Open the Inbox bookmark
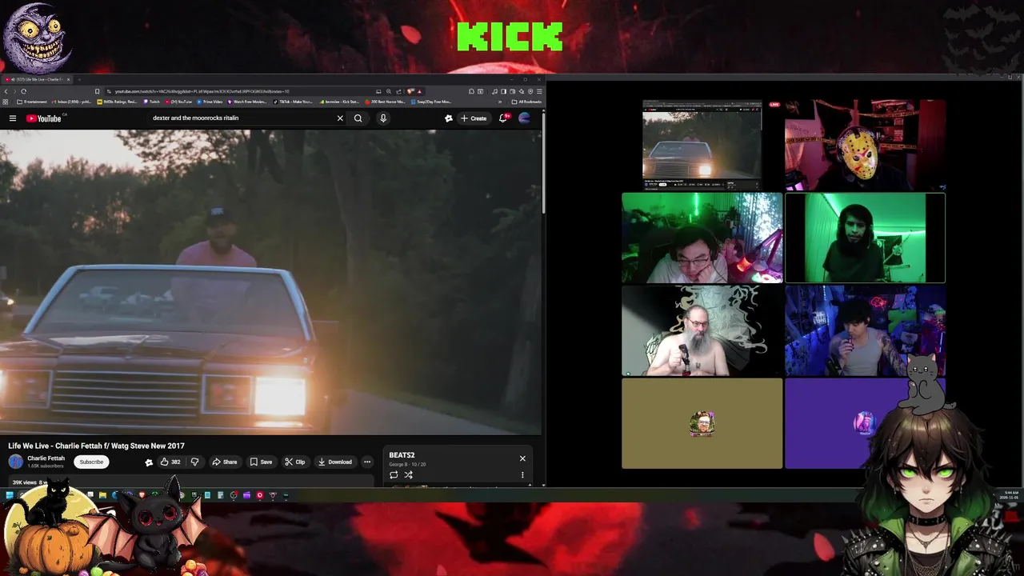This screenshot has width=1024, height=576. coord(72,102)
